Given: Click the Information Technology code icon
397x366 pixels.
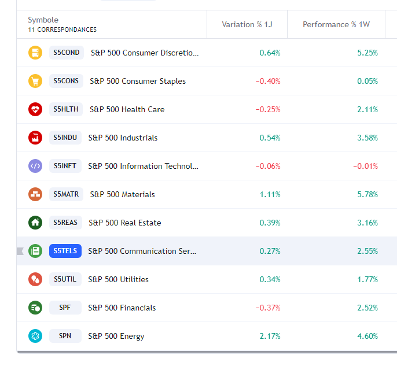Looking at the screenshot, I should tap(35, 166).
